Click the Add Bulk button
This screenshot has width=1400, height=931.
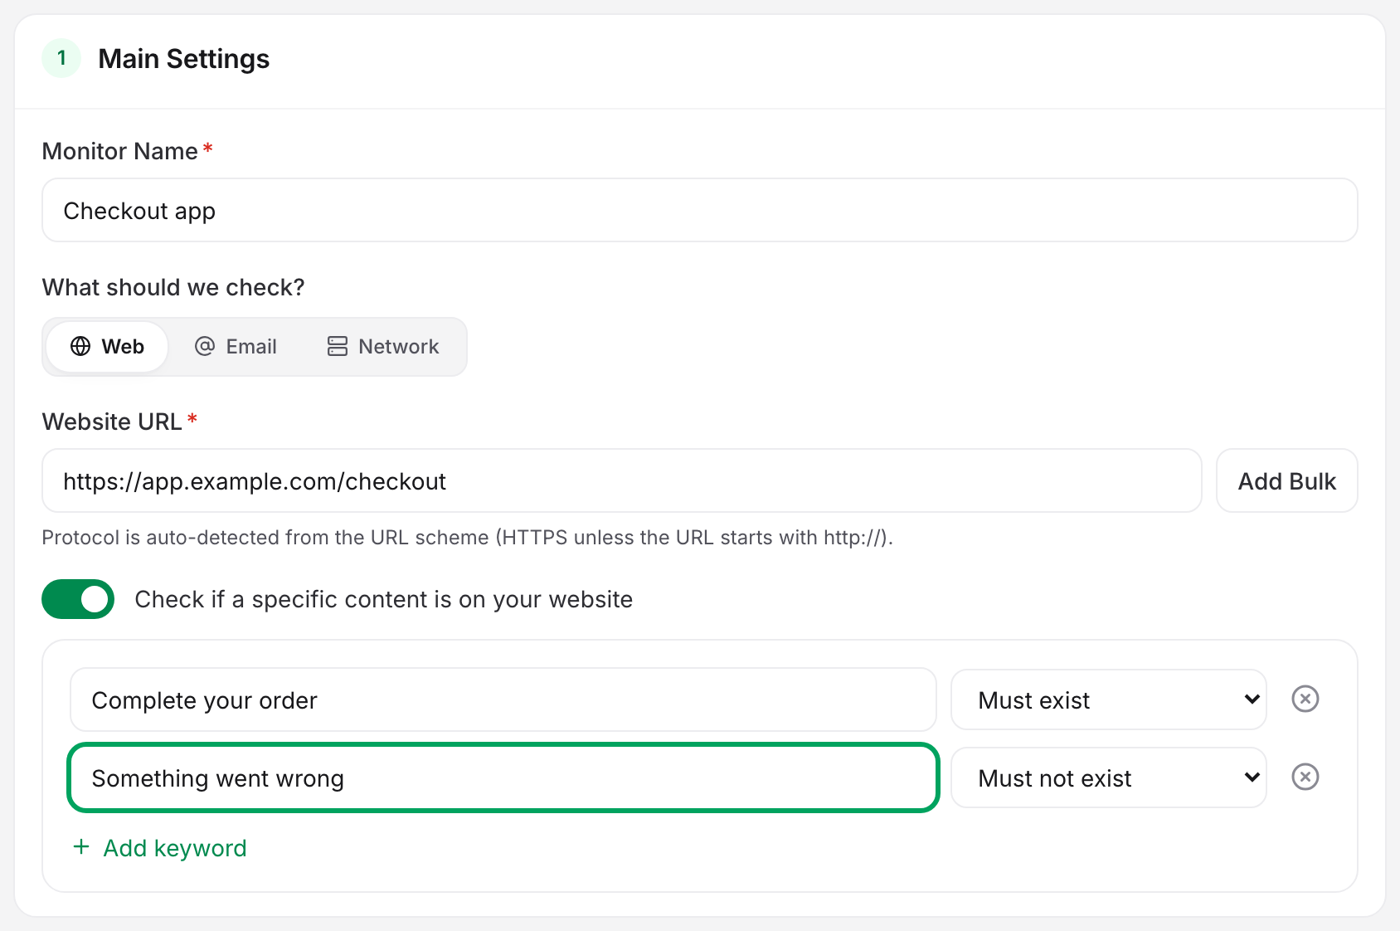click(x=1286, y=481)
